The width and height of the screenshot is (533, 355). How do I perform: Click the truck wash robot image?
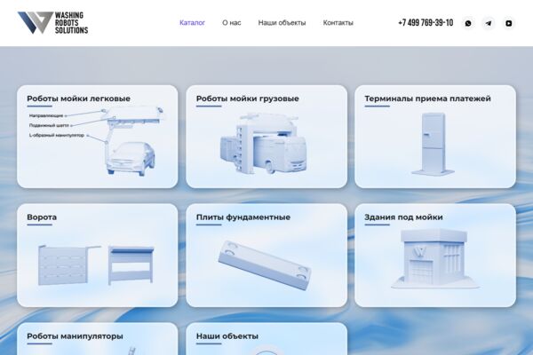tap(264, 144)
